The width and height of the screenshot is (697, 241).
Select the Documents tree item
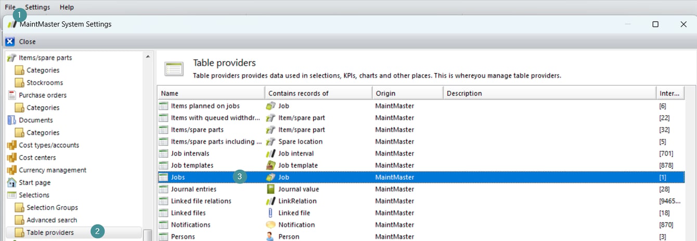pyautogui.click(x=36, y=120)
